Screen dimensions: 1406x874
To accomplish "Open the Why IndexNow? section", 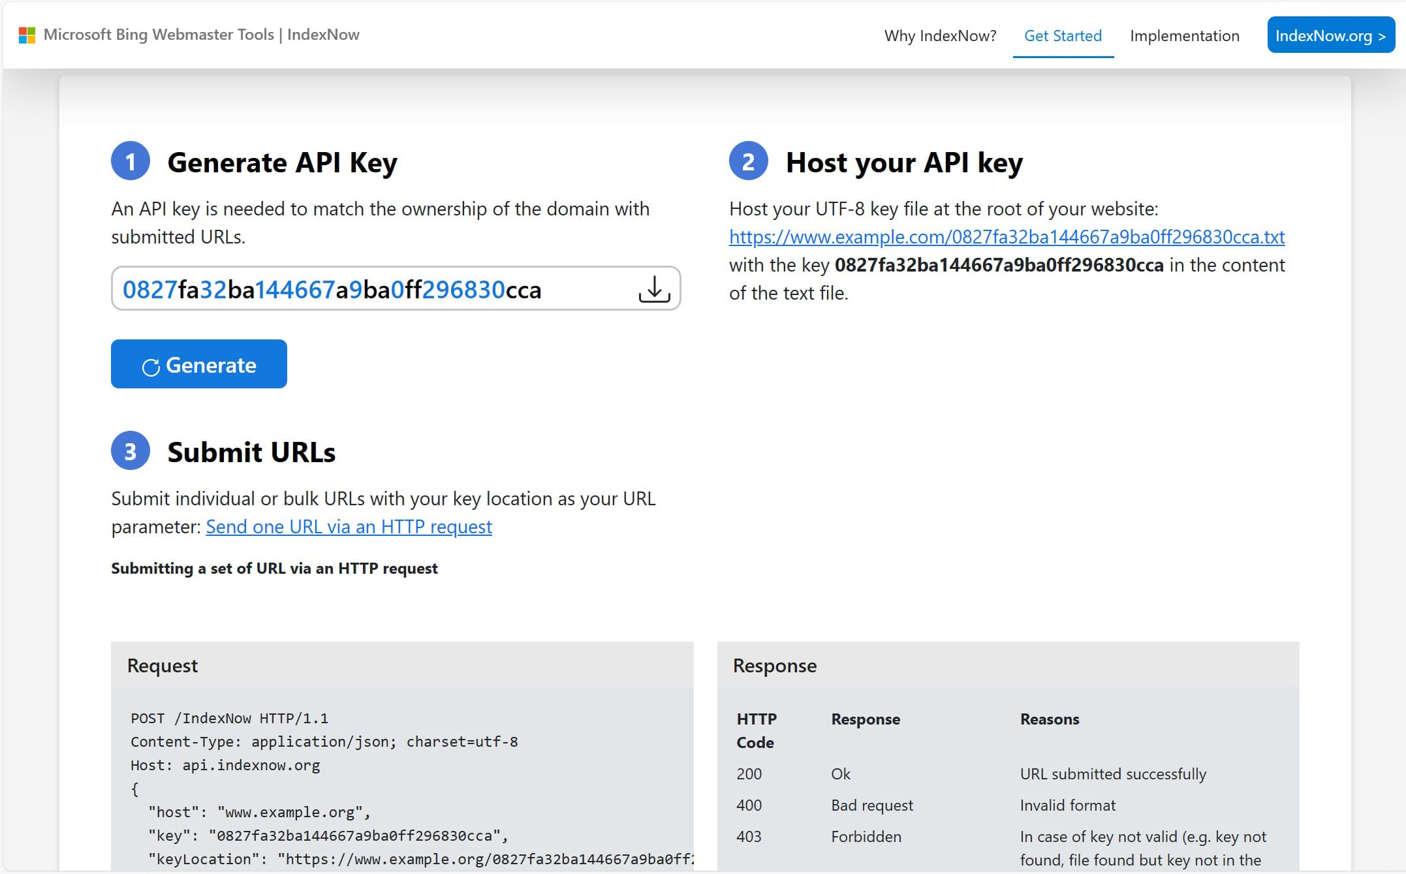I will [x=940, y=36].
